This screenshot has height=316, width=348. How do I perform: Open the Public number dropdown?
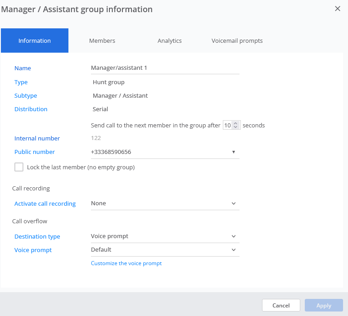(165, 152)
